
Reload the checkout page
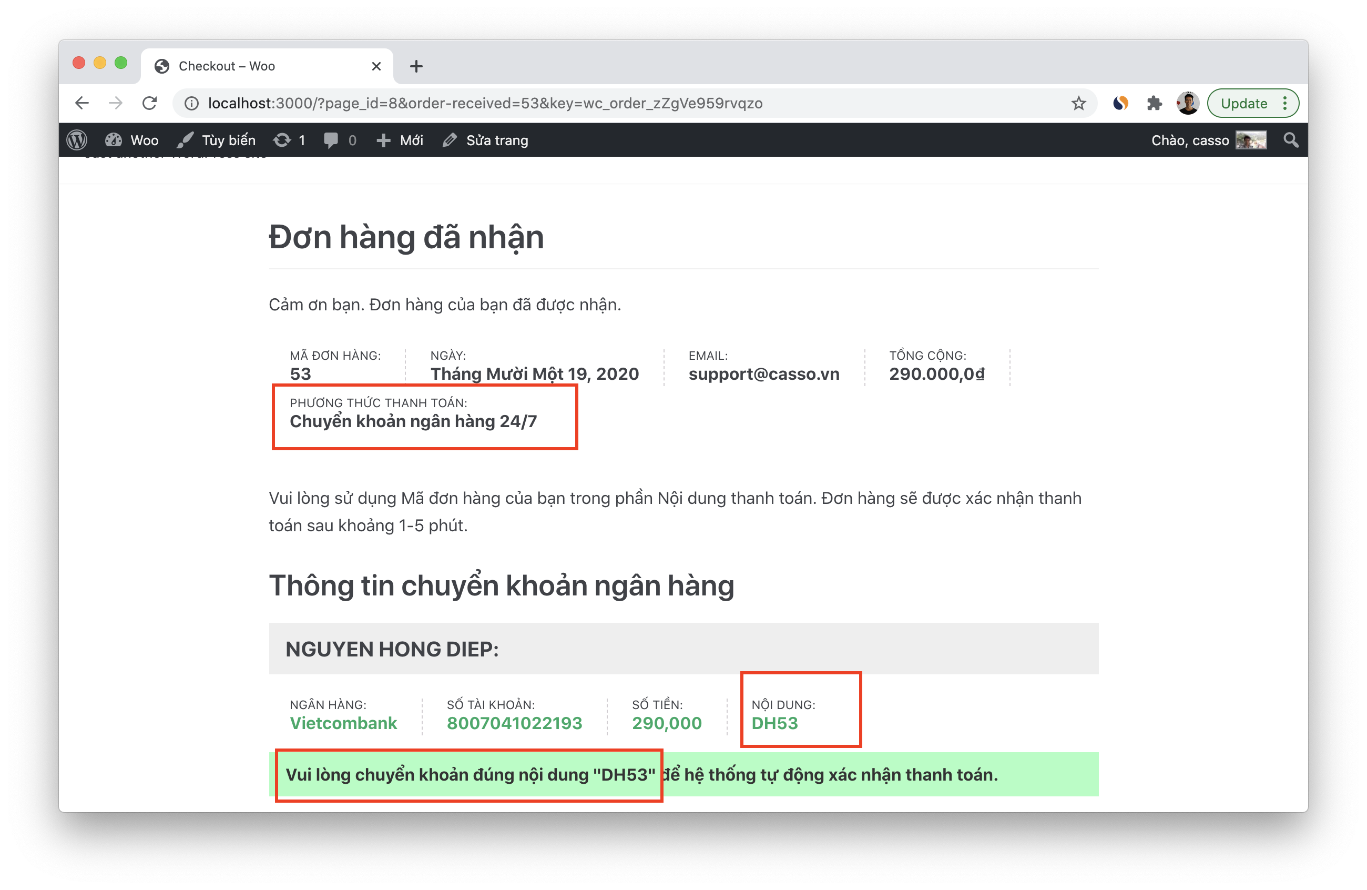coord(150,104)
